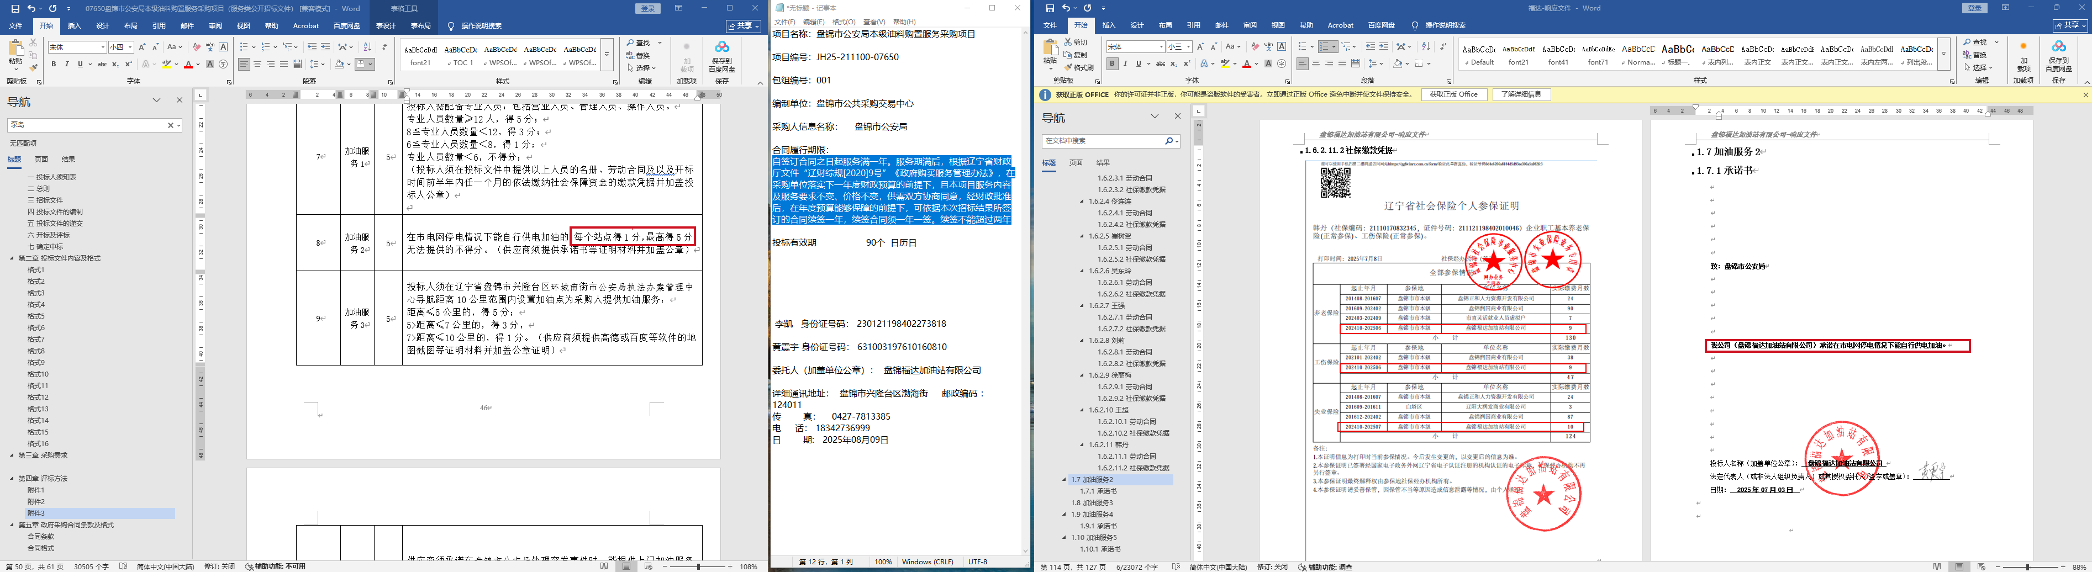Increase indent in 响应文件 Word

click(x=1383, y=46)
